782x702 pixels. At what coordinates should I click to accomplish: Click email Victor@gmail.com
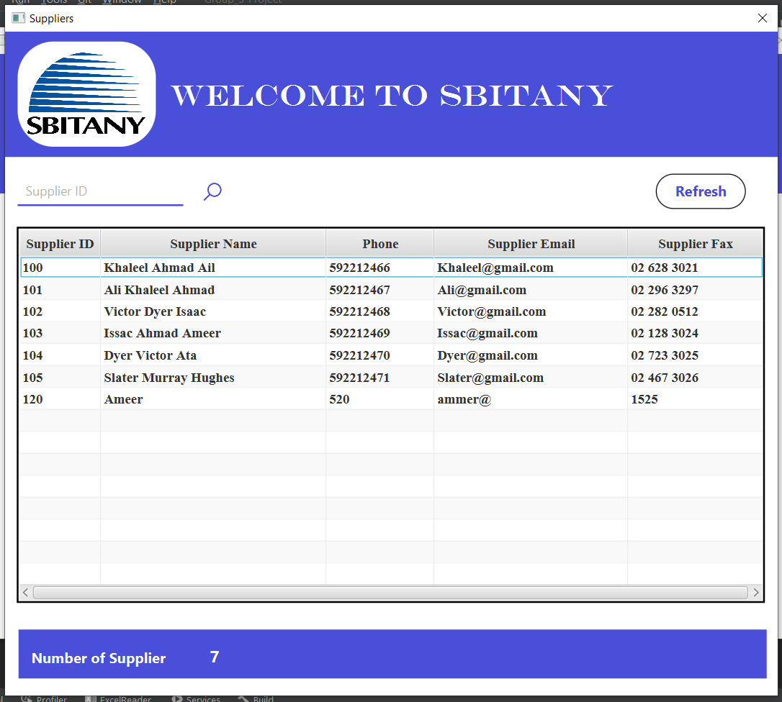pos(492,311)
